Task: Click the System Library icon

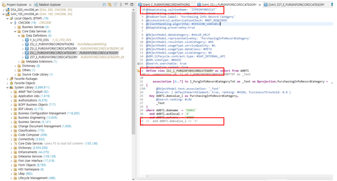Action: [12, 87]
